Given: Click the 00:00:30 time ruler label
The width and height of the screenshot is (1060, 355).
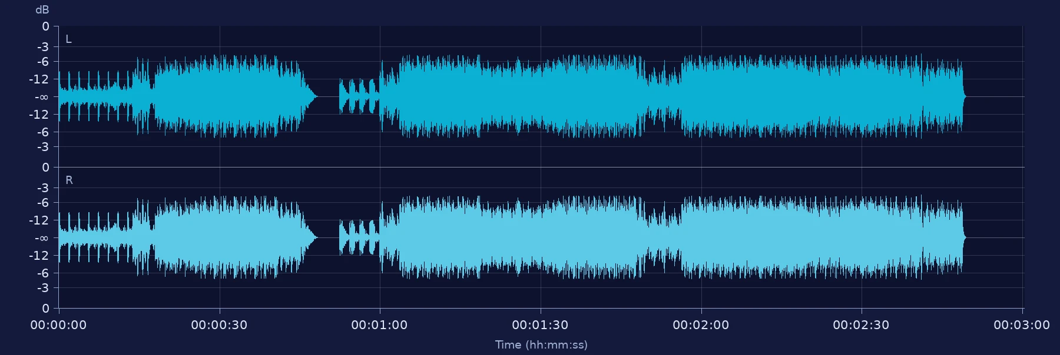Looking at the screenshot, I should point(219,325).
